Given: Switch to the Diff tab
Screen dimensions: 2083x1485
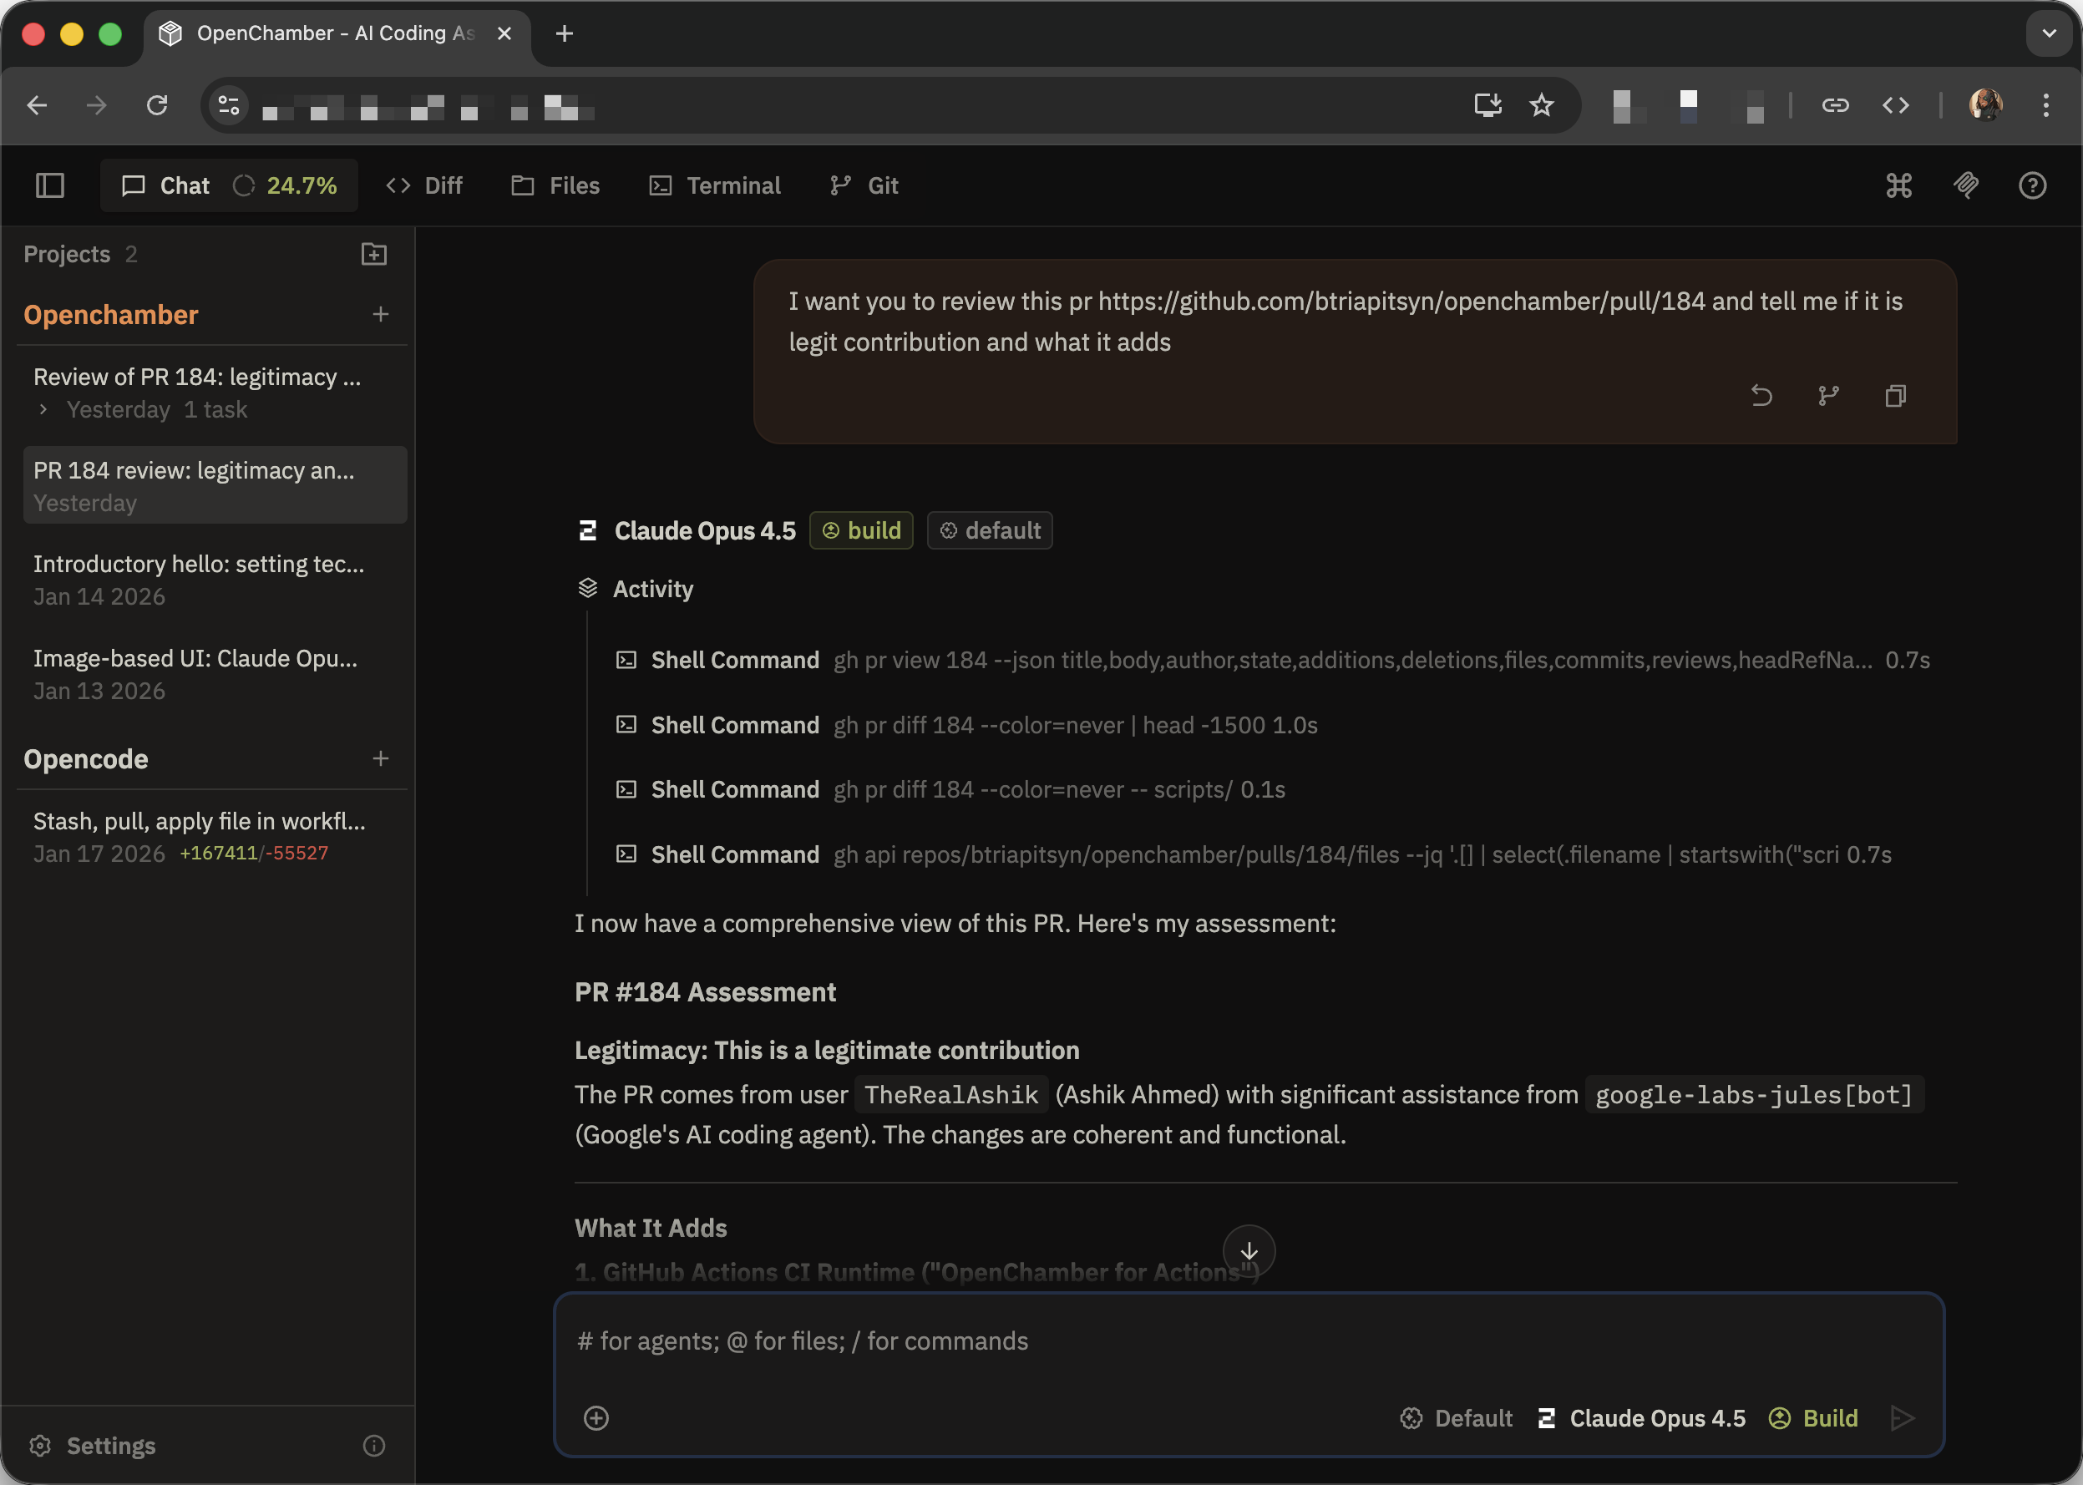Looking at the screenshot, I should pos(424,185).
